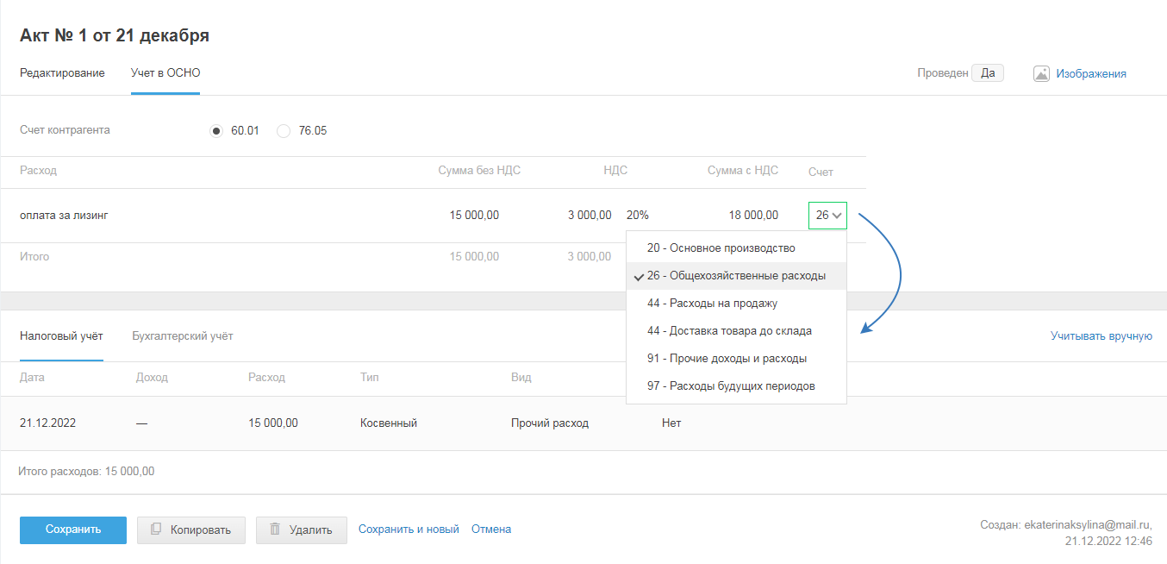Click the Отмена link

click(491, 530)
